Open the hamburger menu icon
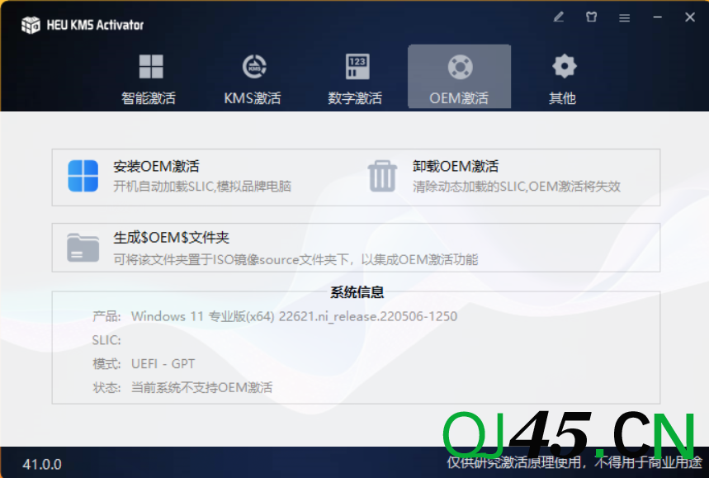The image size is (709, 478). tap(625, 17)
